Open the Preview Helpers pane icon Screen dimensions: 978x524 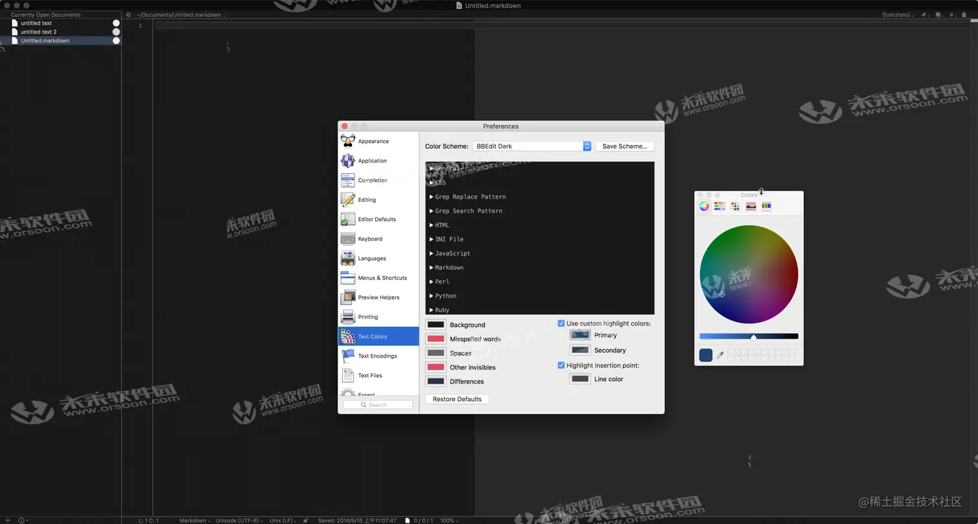point(348,297)
